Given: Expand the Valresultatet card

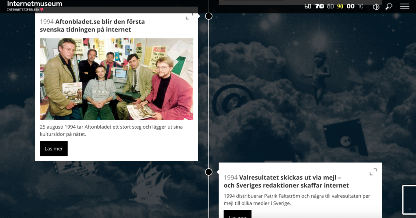Looking at the screenshot, I should click(x=373, y=172).
